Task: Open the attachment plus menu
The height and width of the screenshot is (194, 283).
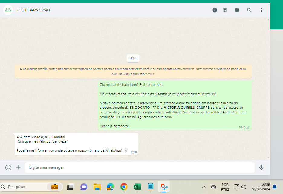Action: point(18,167)
